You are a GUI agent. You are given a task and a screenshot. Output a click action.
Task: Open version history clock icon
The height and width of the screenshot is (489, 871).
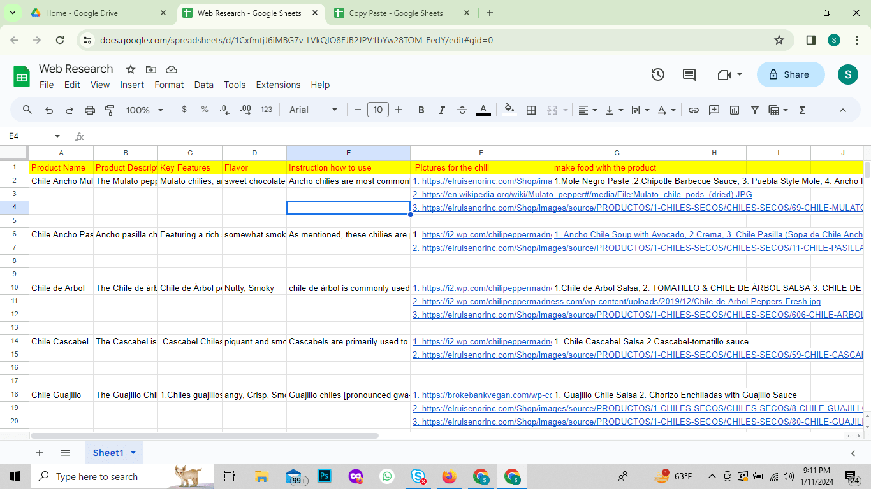[x=658, y=74]
